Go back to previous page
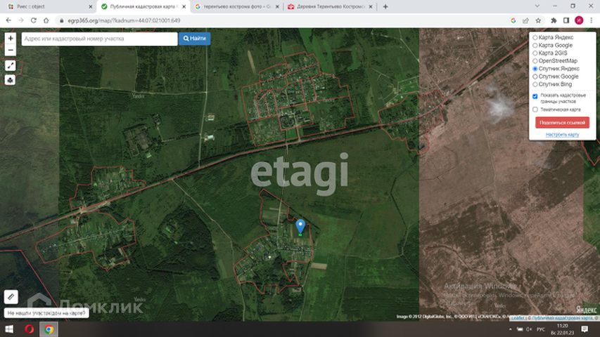600x337 pixels. pos(8,20)
